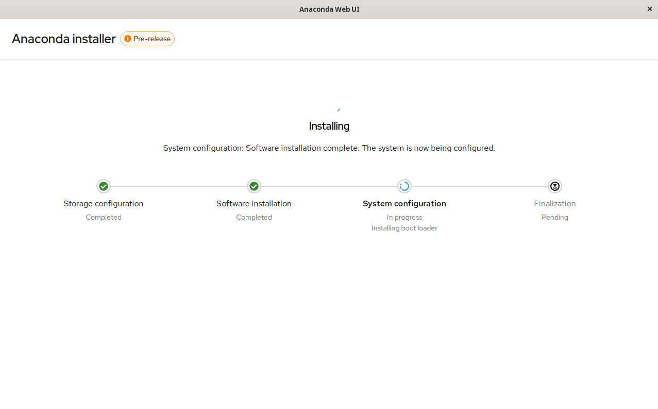658x409 pixels.
Task: Click the 'In progress' status text
Action: [x=404, y=217]
